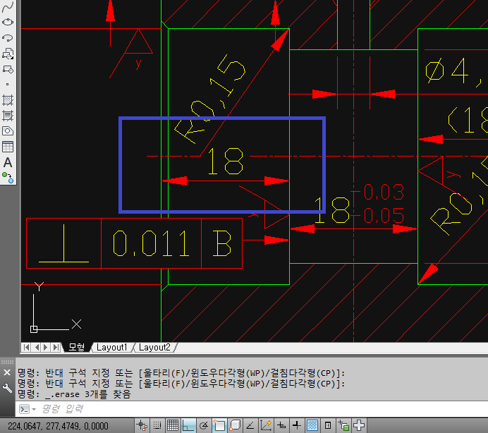Toggle Annotation Monitor plus icon

click(359, 425)
